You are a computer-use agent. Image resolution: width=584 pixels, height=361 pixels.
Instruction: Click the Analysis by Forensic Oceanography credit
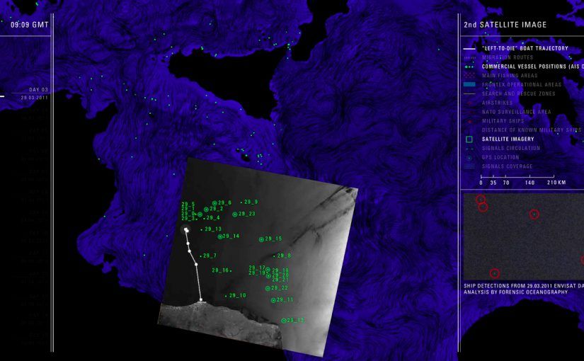[x=515, y=292]
